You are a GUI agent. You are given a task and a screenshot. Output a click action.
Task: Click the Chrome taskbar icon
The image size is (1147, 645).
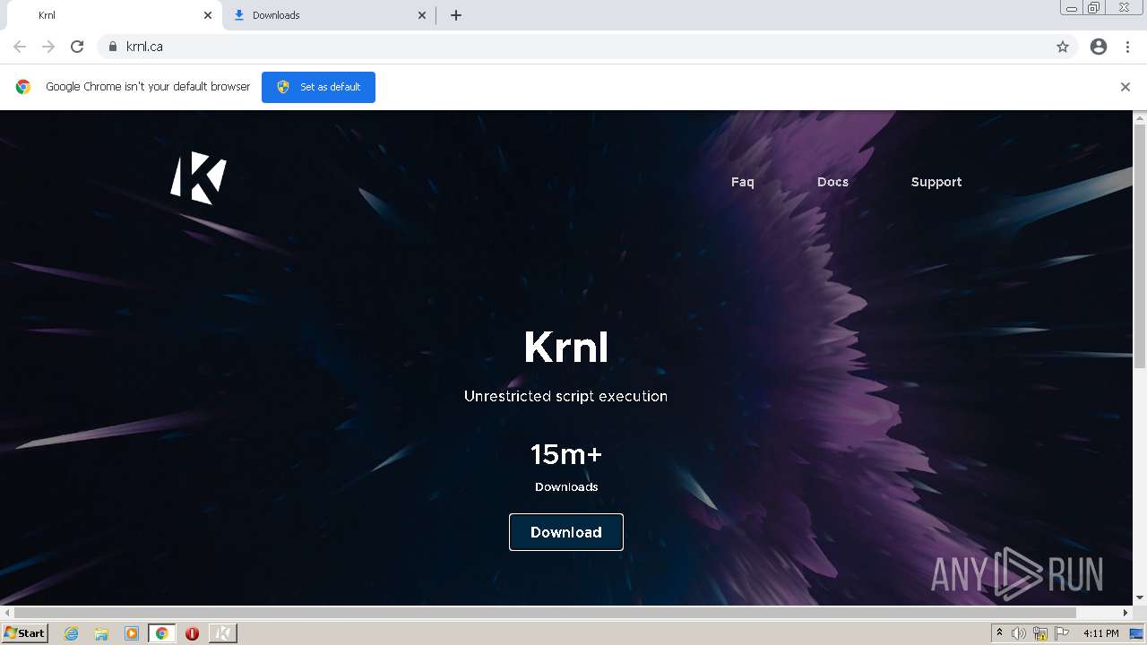tap(162, 633)
